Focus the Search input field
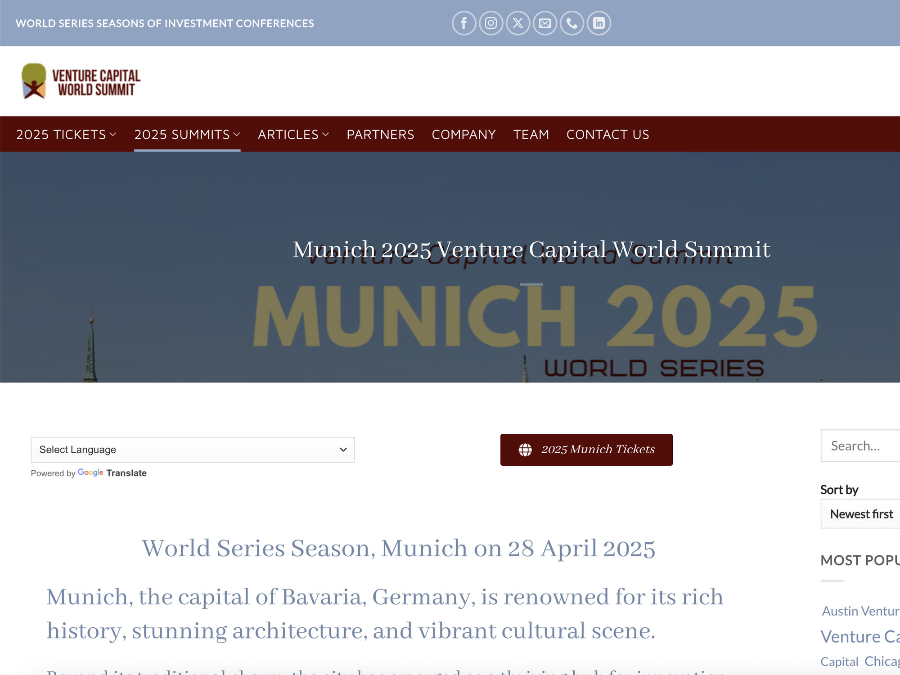This screenshot has width=900, height=675. click(x=860, y=445)
